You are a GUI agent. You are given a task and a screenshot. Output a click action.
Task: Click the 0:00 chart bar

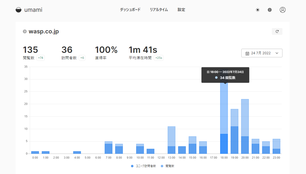coord(35,152)
